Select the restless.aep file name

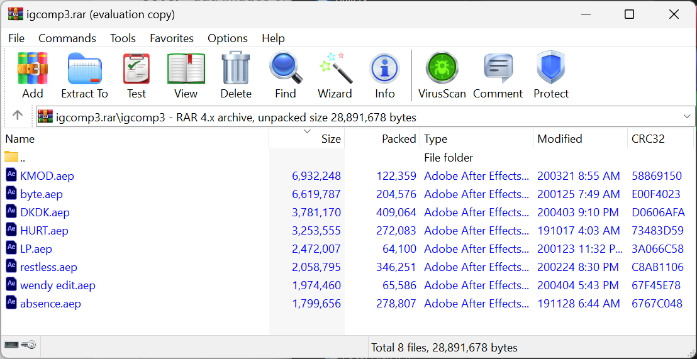tap(49, 267)
